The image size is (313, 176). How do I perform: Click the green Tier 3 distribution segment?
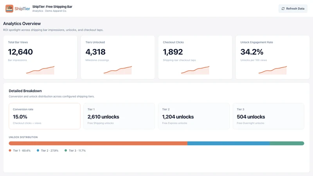(287, 143)
